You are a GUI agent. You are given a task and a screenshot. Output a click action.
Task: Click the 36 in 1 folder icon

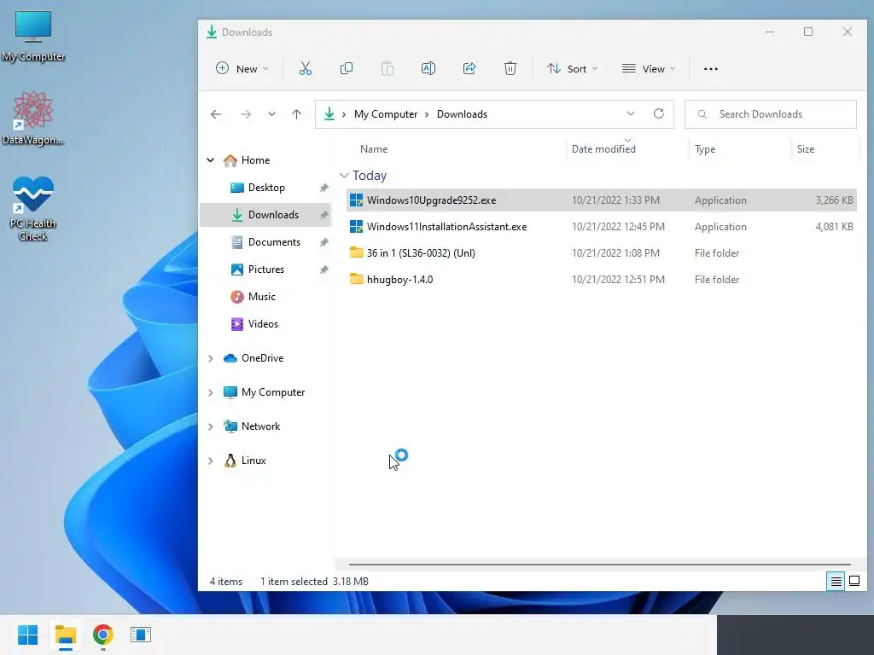[x=356, y=252]
